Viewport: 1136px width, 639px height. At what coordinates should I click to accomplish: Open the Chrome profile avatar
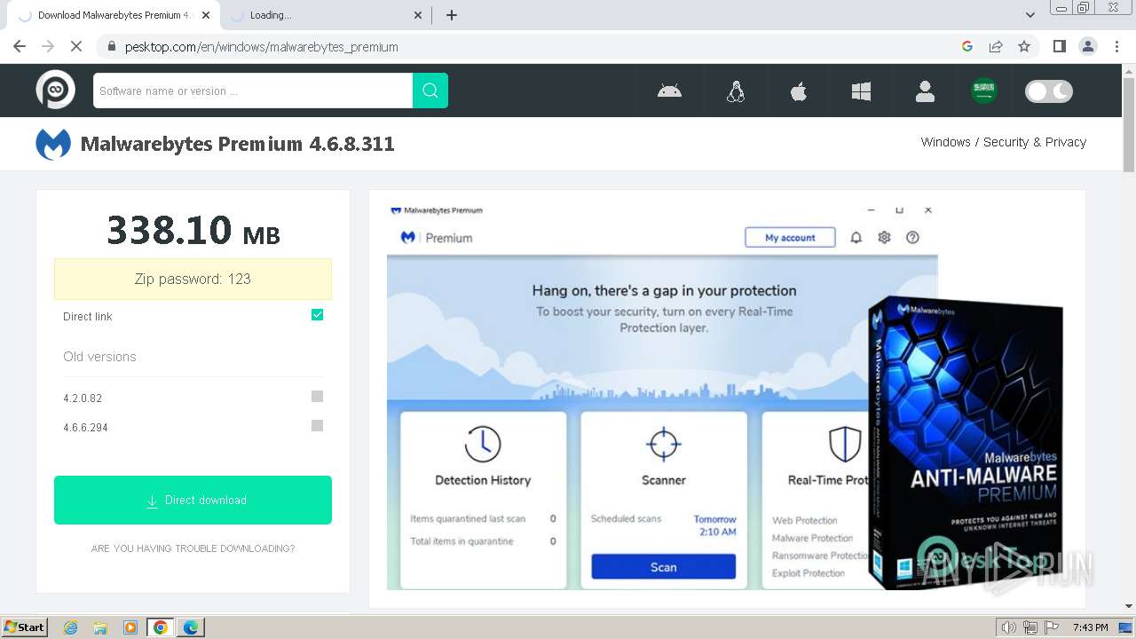pos(1088,46)
